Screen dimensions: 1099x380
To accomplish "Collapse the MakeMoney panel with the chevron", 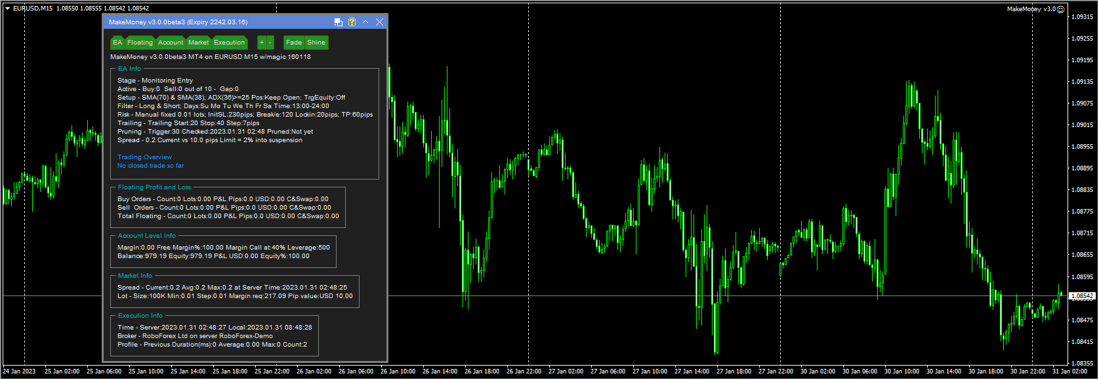I will (x=365, y=22).
